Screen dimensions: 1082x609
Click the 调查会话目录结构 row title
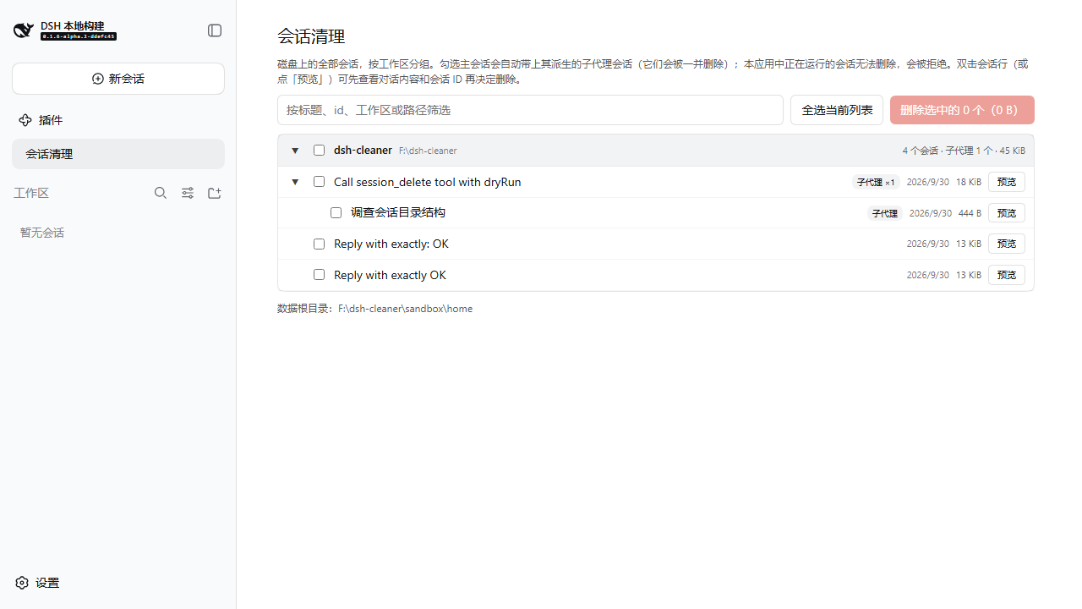tap(398, 213)
